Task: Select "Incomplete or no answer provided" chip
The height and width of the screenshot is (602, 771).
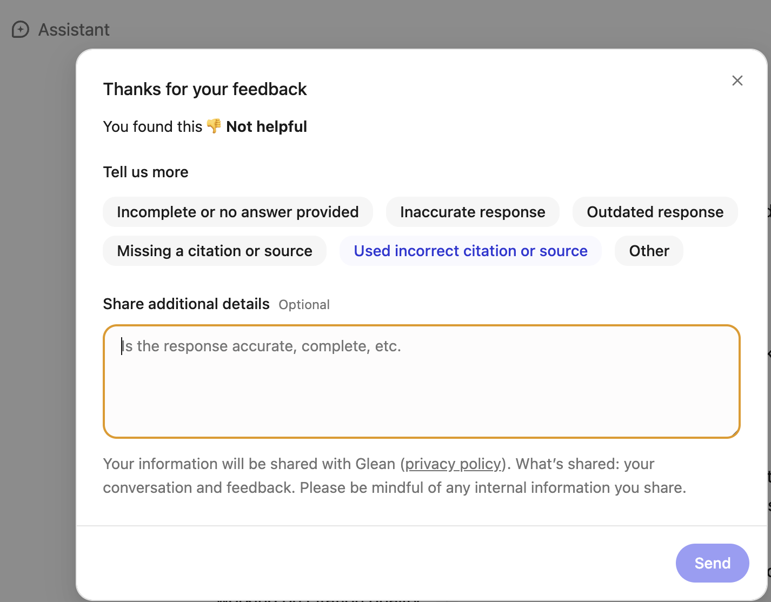Action: (237, 212)
